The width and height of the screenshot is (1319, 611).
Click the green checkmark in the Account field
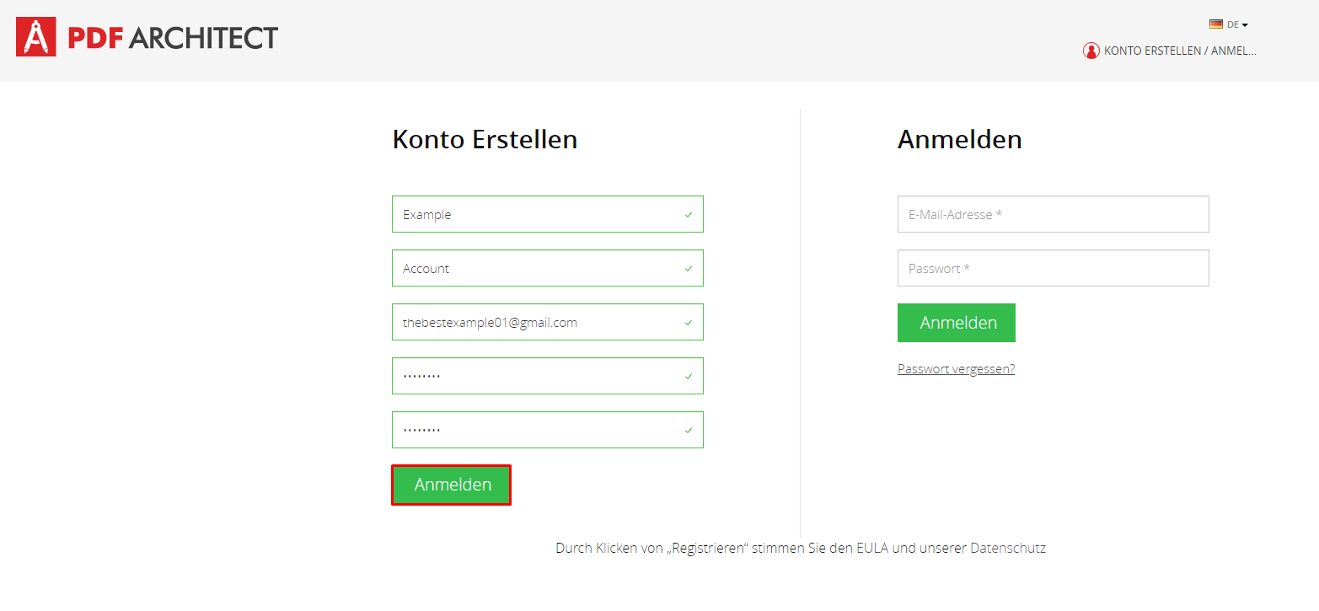pyautogui.click(x=689, y=269)
